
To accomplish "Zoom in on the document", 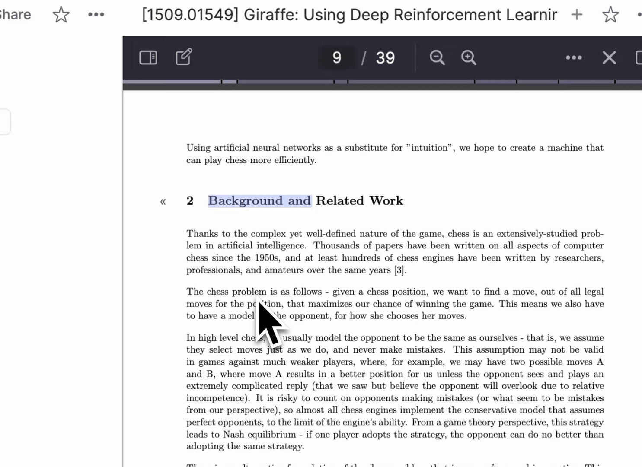I will [x=469, y=57].
